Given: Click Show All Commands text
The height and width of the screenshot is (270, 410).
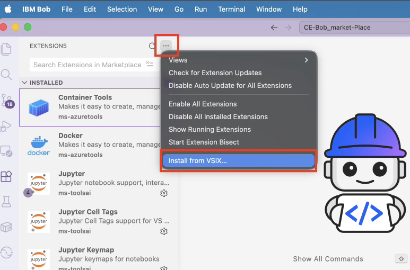Looking at the screenshot, I should (328, 259).
